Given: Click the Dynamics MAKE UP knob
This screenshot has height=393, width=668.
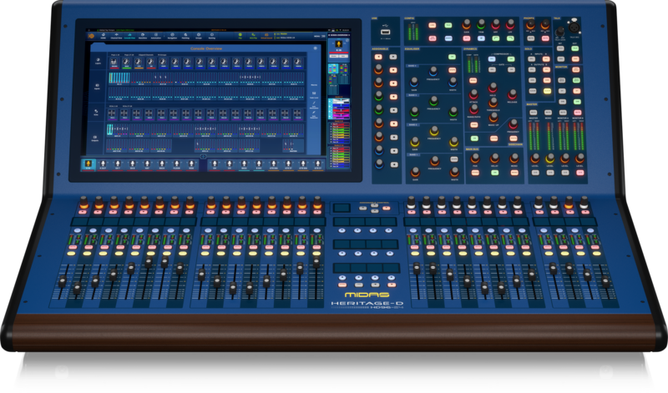Looking at the screenshot, I should point(493,118).
